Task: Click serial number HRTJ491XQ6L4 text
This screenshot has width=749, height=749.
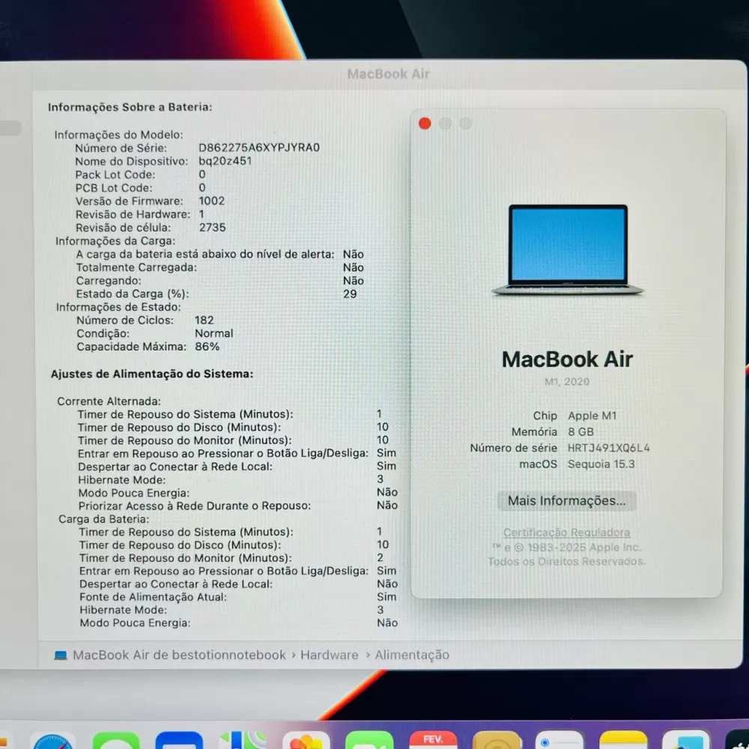Action: 608,448
